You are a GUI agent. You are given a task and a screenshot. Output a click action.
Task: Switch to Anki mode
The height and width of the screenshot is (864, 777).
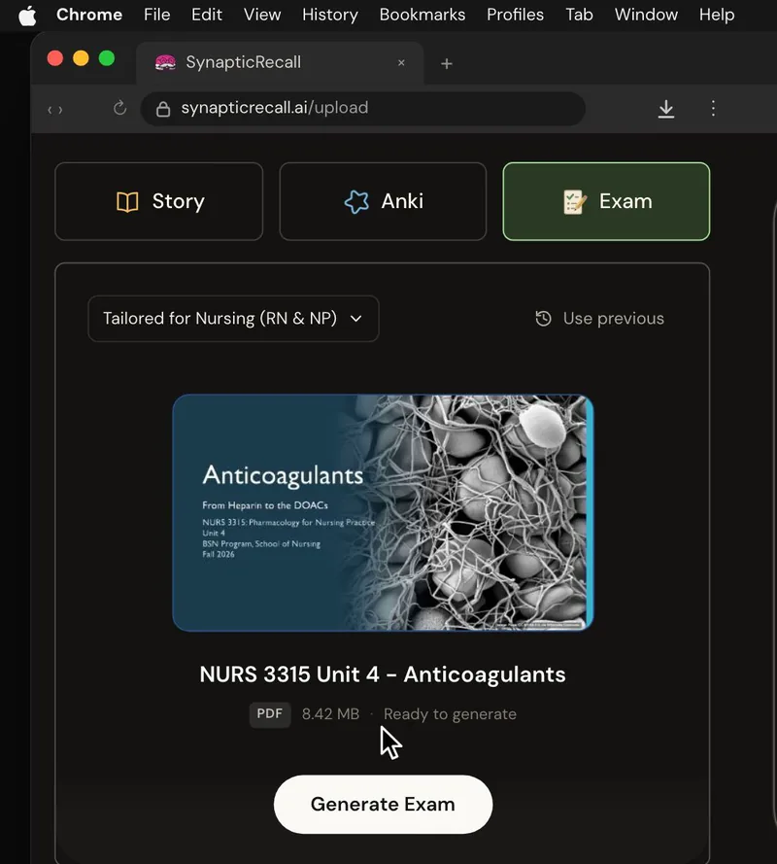coord(383,202)
